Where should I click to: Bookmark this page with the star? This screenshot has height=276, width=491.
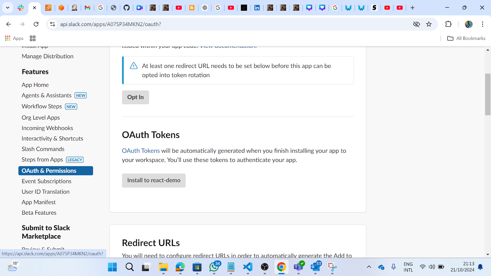[429, 24]
